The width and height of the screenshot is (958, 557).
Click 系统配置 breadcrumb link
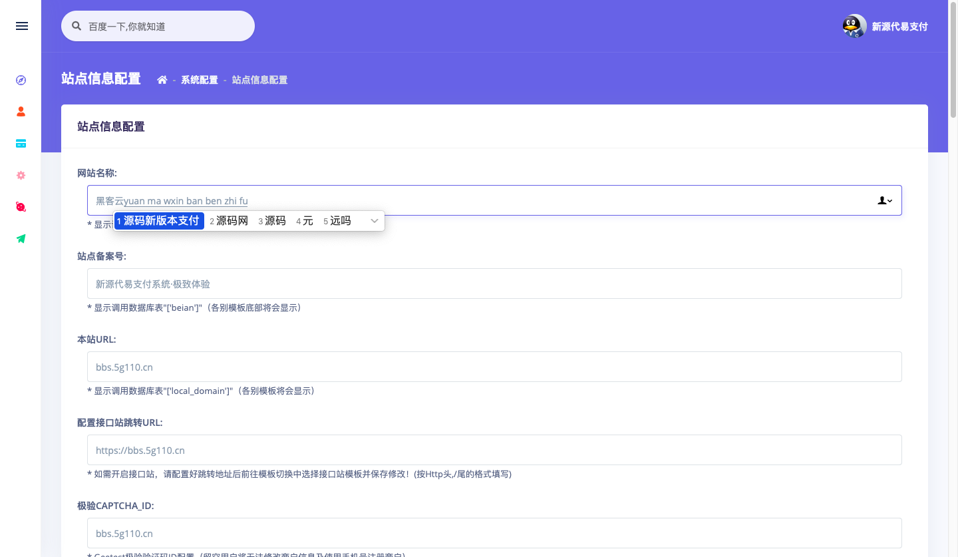[200, 80]
